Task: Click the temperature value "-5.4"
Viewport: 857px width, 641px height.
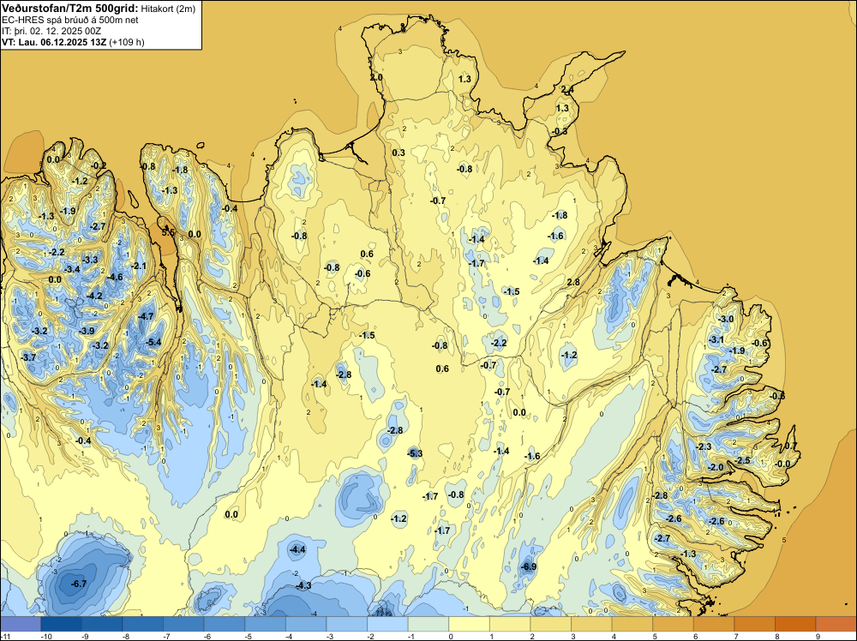Action: coord(153,342)
